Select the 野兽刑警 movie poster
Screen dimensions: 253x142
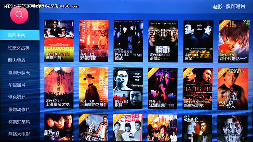click(x=94, y=41)
